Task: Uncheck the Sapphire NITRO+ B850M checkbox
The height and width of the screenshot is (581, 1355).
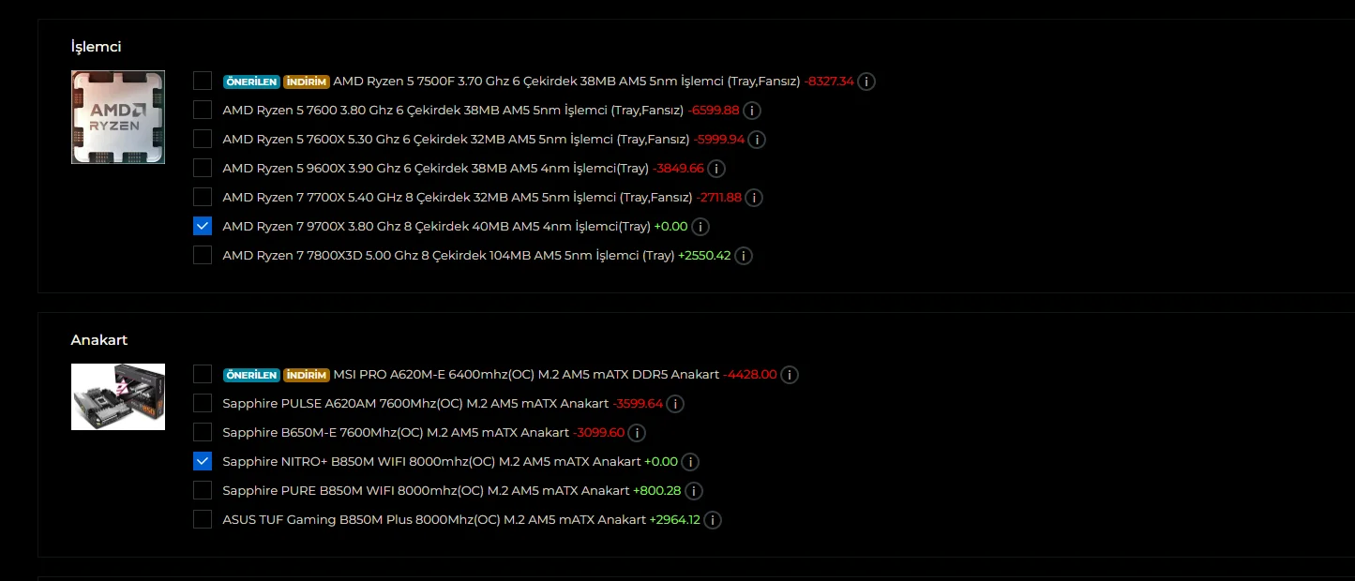Action: pyautogui.click(x=203, y=461)
